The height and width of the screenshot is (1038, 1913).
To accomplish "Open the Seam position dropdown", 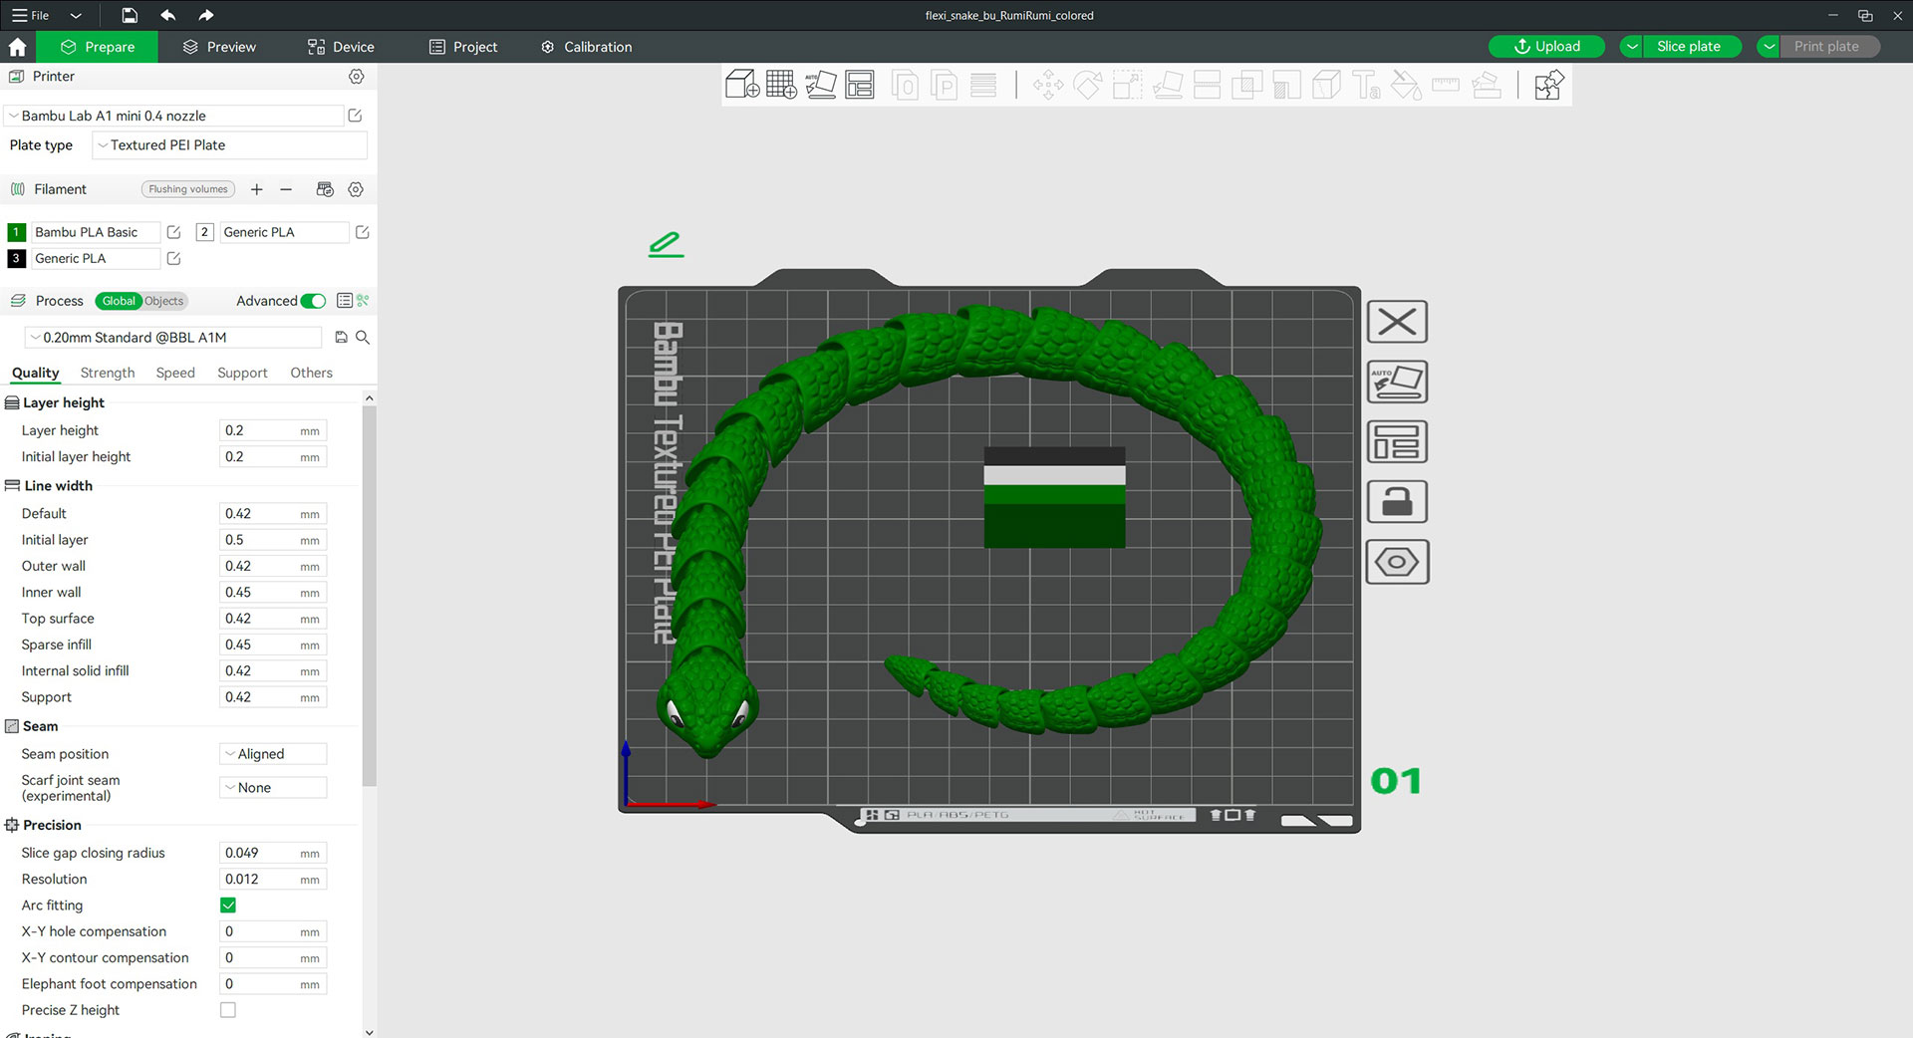I will (273, 754).
